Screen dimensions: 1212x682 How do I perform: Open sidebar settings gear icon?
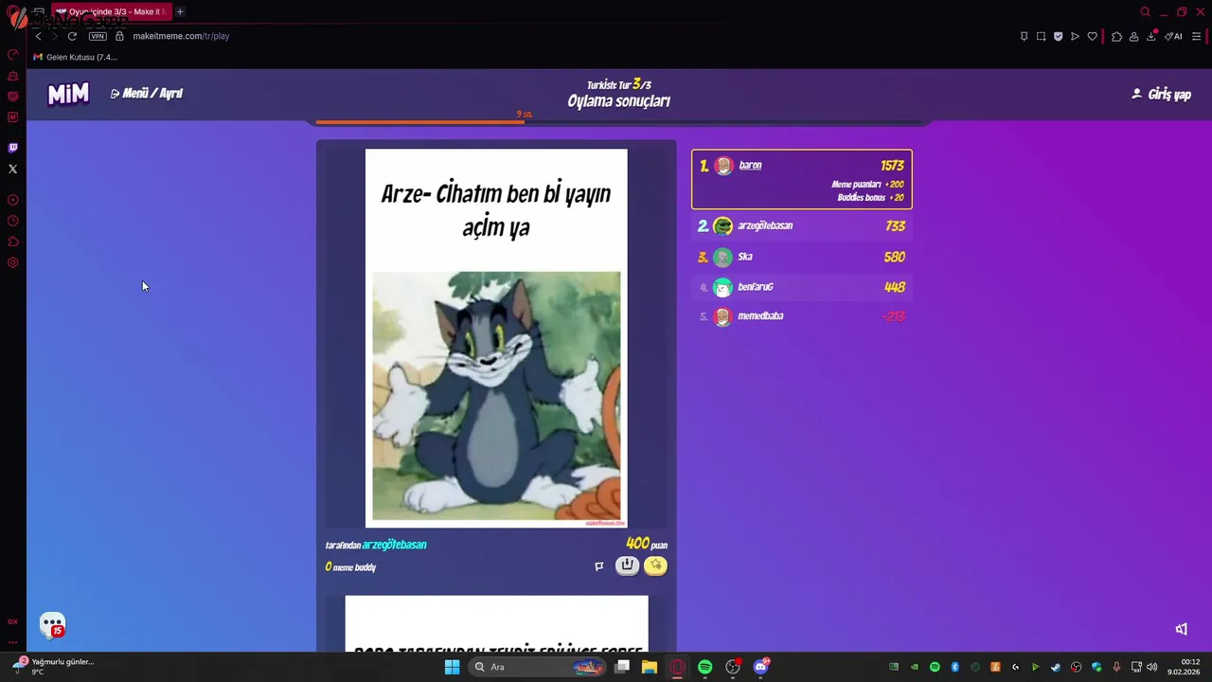[12, 262]
